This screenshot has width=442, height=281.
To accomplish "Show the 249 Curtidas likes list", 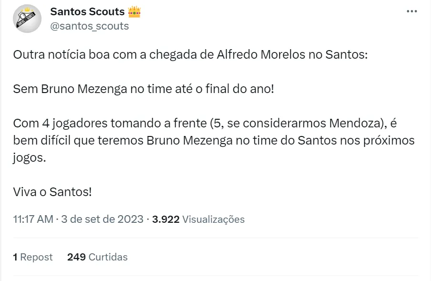I will pyautogui.click(x=97, y=257).
